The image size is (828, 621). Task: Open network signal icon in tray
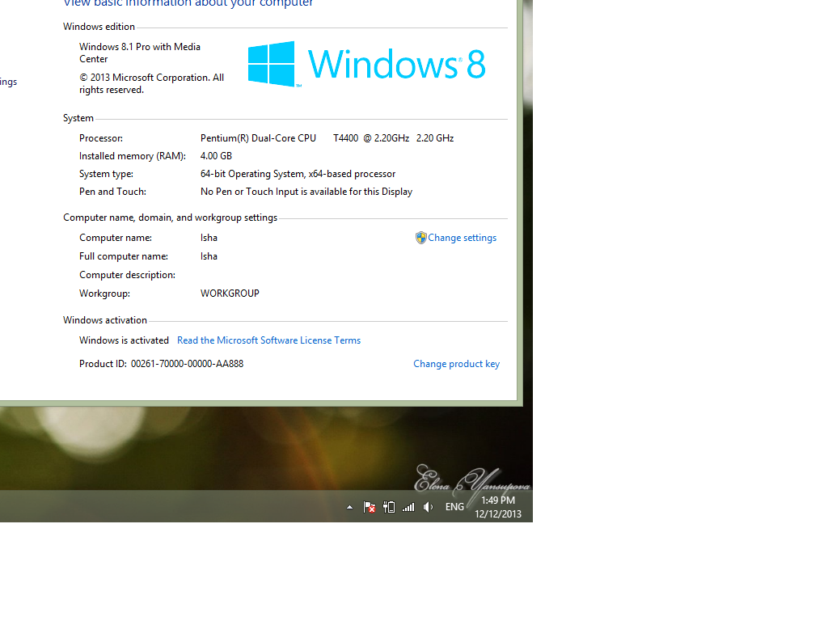408,507
